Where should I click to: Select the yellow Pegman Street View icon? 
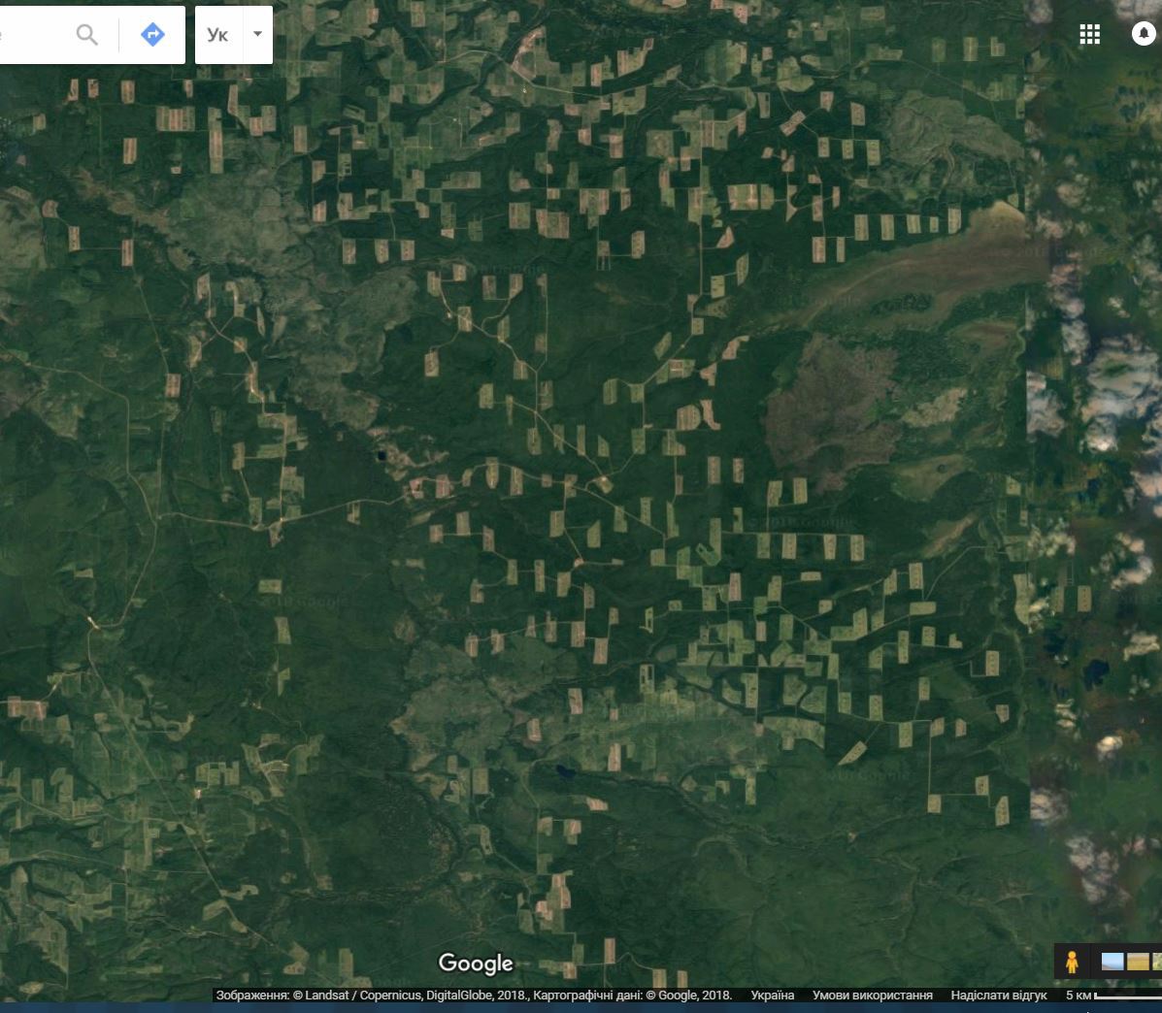1072,963
